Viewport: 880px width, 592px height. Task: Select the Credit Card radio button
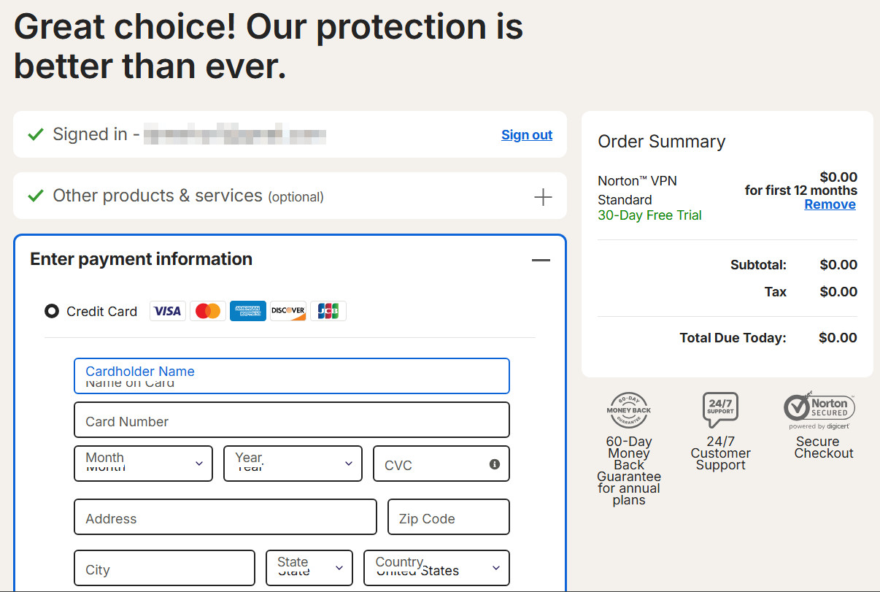tap(52, 312)
